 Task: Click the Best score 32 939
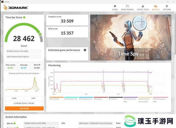[37, 68]
